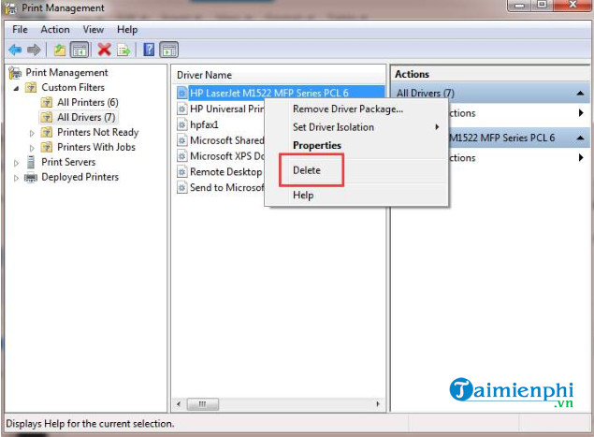Select the HP LaserJet M1522 MFP Series PCL 6 row

tap(281, 93)
